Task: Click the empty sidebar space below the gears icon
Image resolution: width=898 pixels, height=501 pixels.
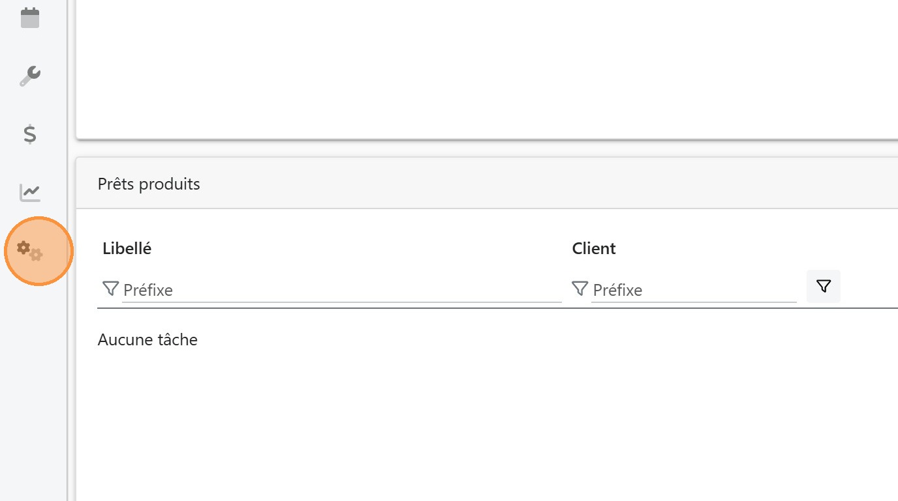Action: (33, 391)
